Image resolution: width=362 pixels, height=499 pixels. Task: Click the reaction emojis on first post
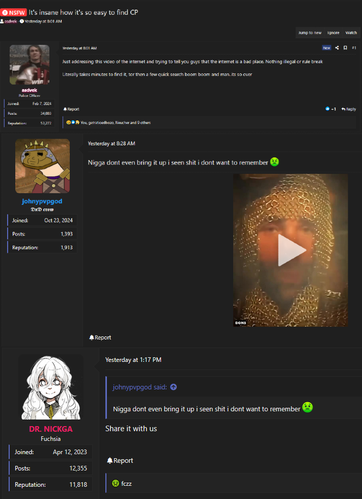click(x=73, y=122)
